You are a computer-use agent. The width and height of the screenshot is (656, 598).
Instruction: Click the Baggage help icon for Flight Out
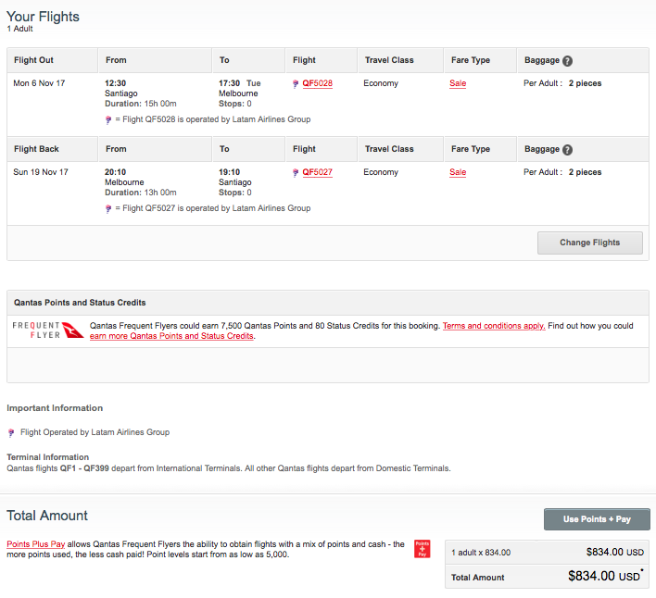(x=567, y=61)
